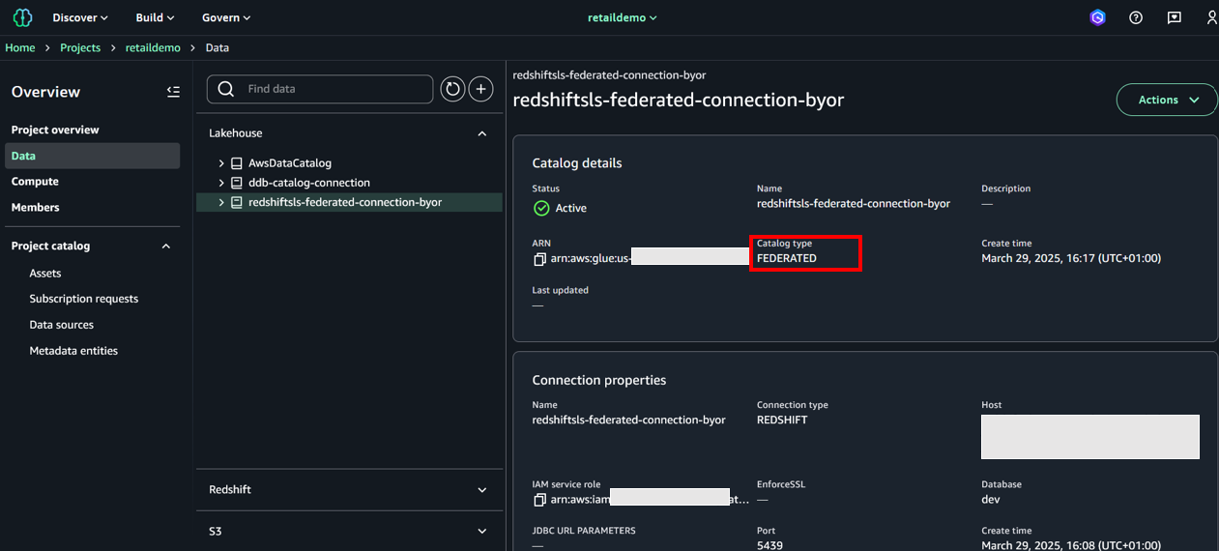1219x551 pixels.
Task: Click the 16:17 catalog create time
Action: pyautogui.click(x=1071, y=258)
